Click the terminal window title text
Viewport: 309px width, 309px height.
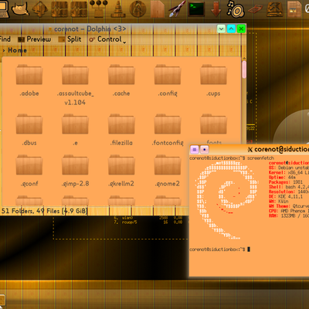coord(281,149)
